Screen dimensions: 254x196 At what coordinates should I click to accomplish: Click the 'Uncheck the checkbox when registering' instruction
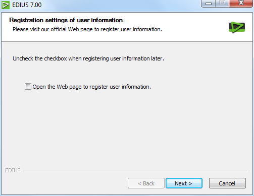pos(88,58)
